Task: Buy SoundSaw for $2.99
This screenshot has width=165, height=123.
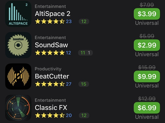Action: (147, 45)
